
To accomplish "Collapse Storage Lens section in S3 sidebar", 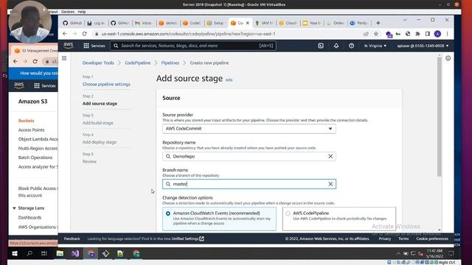I will (x=14, y=208).
